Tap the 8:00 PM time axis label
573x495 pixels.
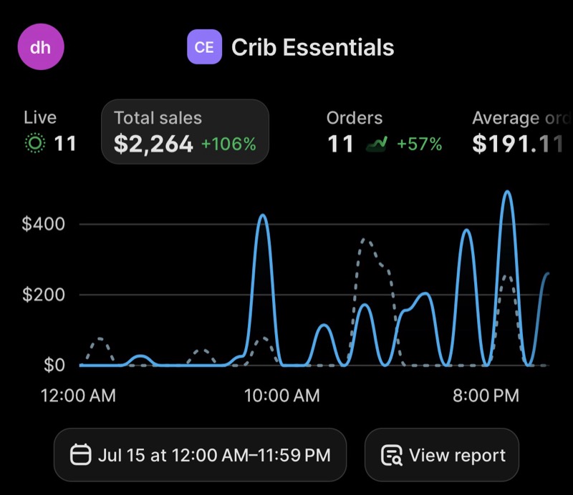pos(486,396)
